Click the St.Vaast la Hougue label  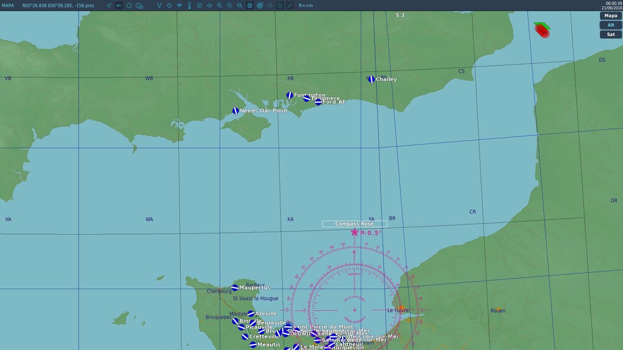tap(255, 298)
